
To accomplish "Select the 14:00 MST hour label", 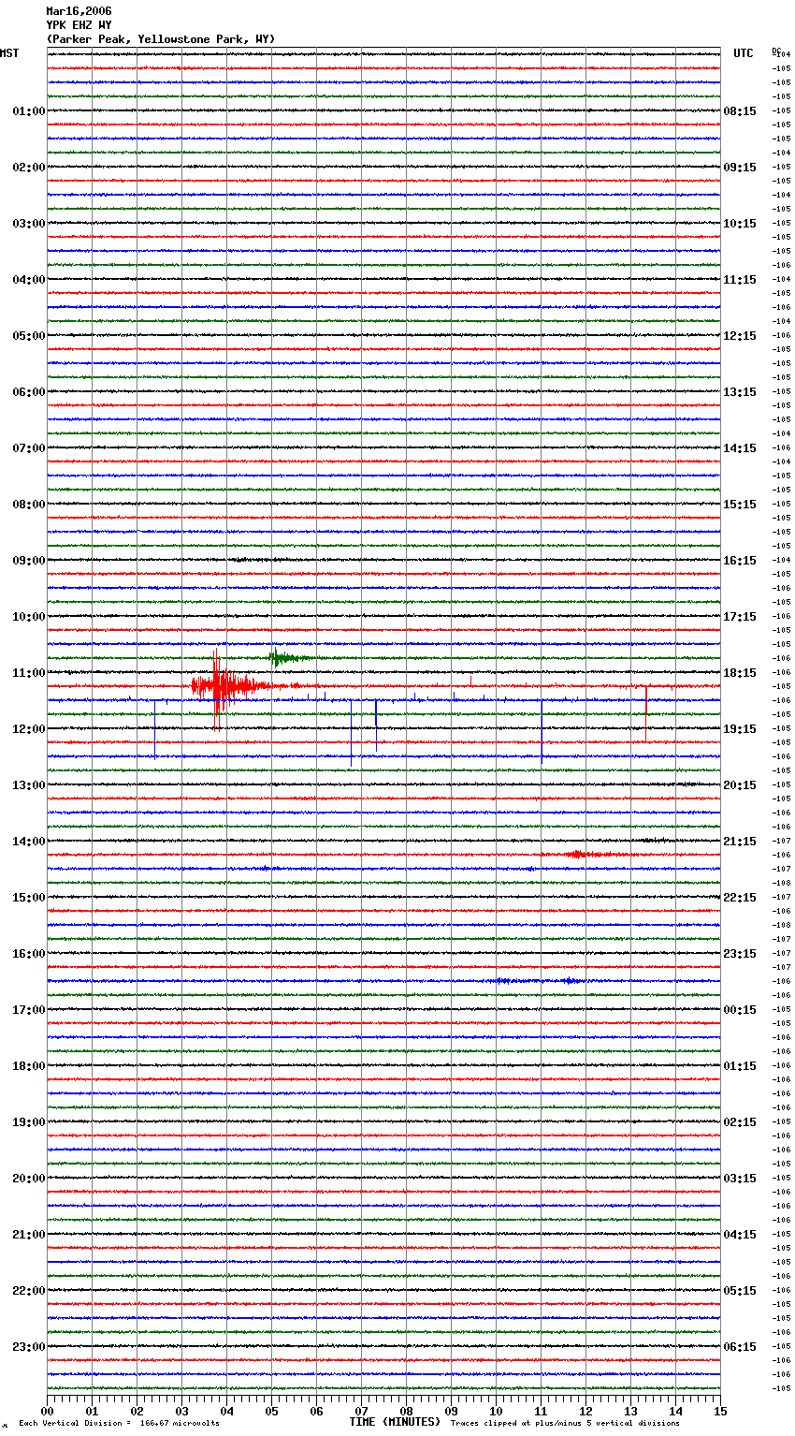I will pyautogui.click(x=28, y=842).
